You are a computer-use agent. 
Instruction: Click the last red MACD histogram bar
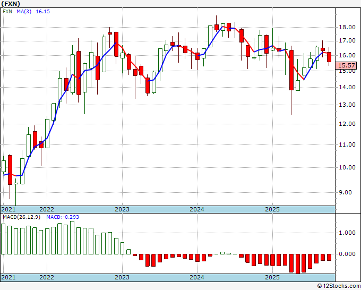pos(329,257)
